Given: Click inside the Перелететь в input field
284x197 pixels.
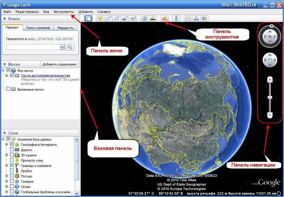Looking at the screenshot, I should pos(33,47).
